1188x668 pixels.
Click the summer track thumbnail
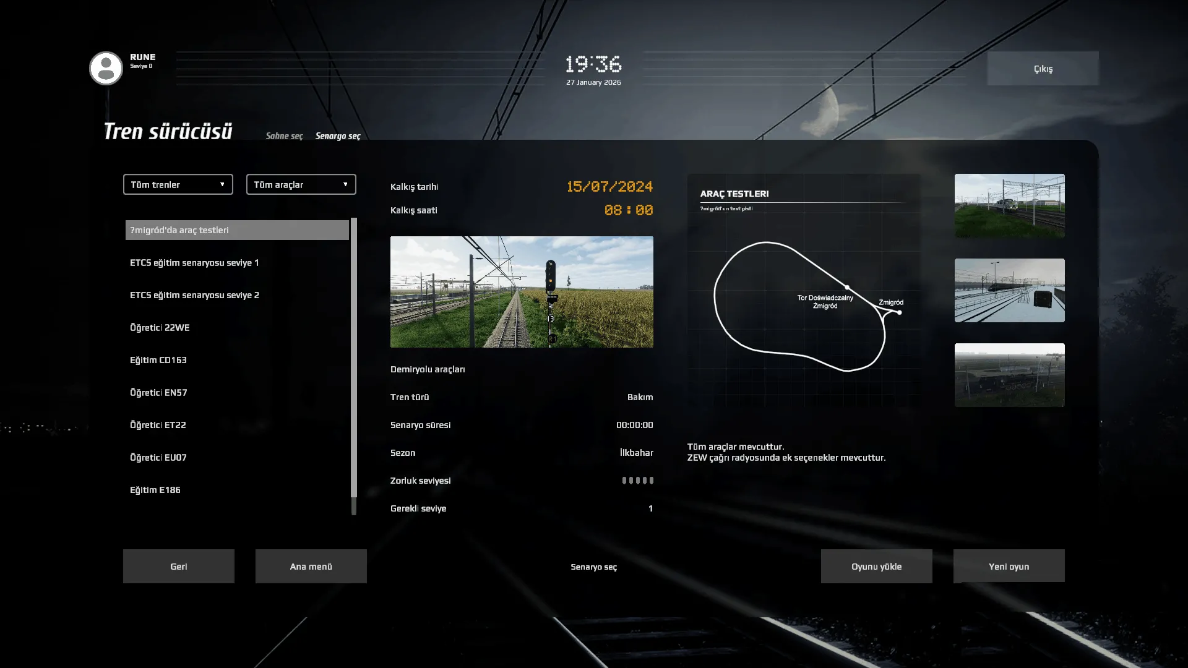pyautogui.click(x=1009, y=205)
